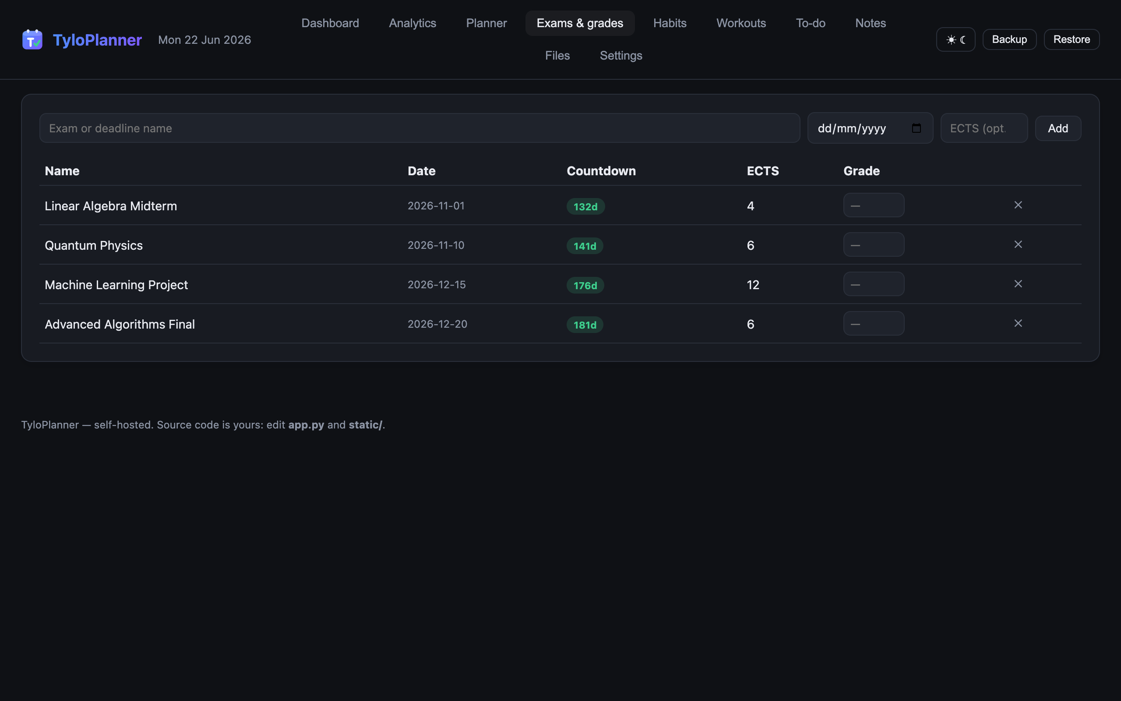Click the TyloPlanner title link
Screen dimensions: 1121x701
coord(97,40)
